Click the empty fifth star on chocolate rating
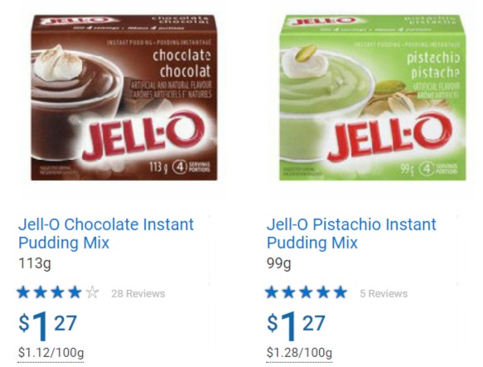This screenshot has width=483, height=367. tap(92, 292)
